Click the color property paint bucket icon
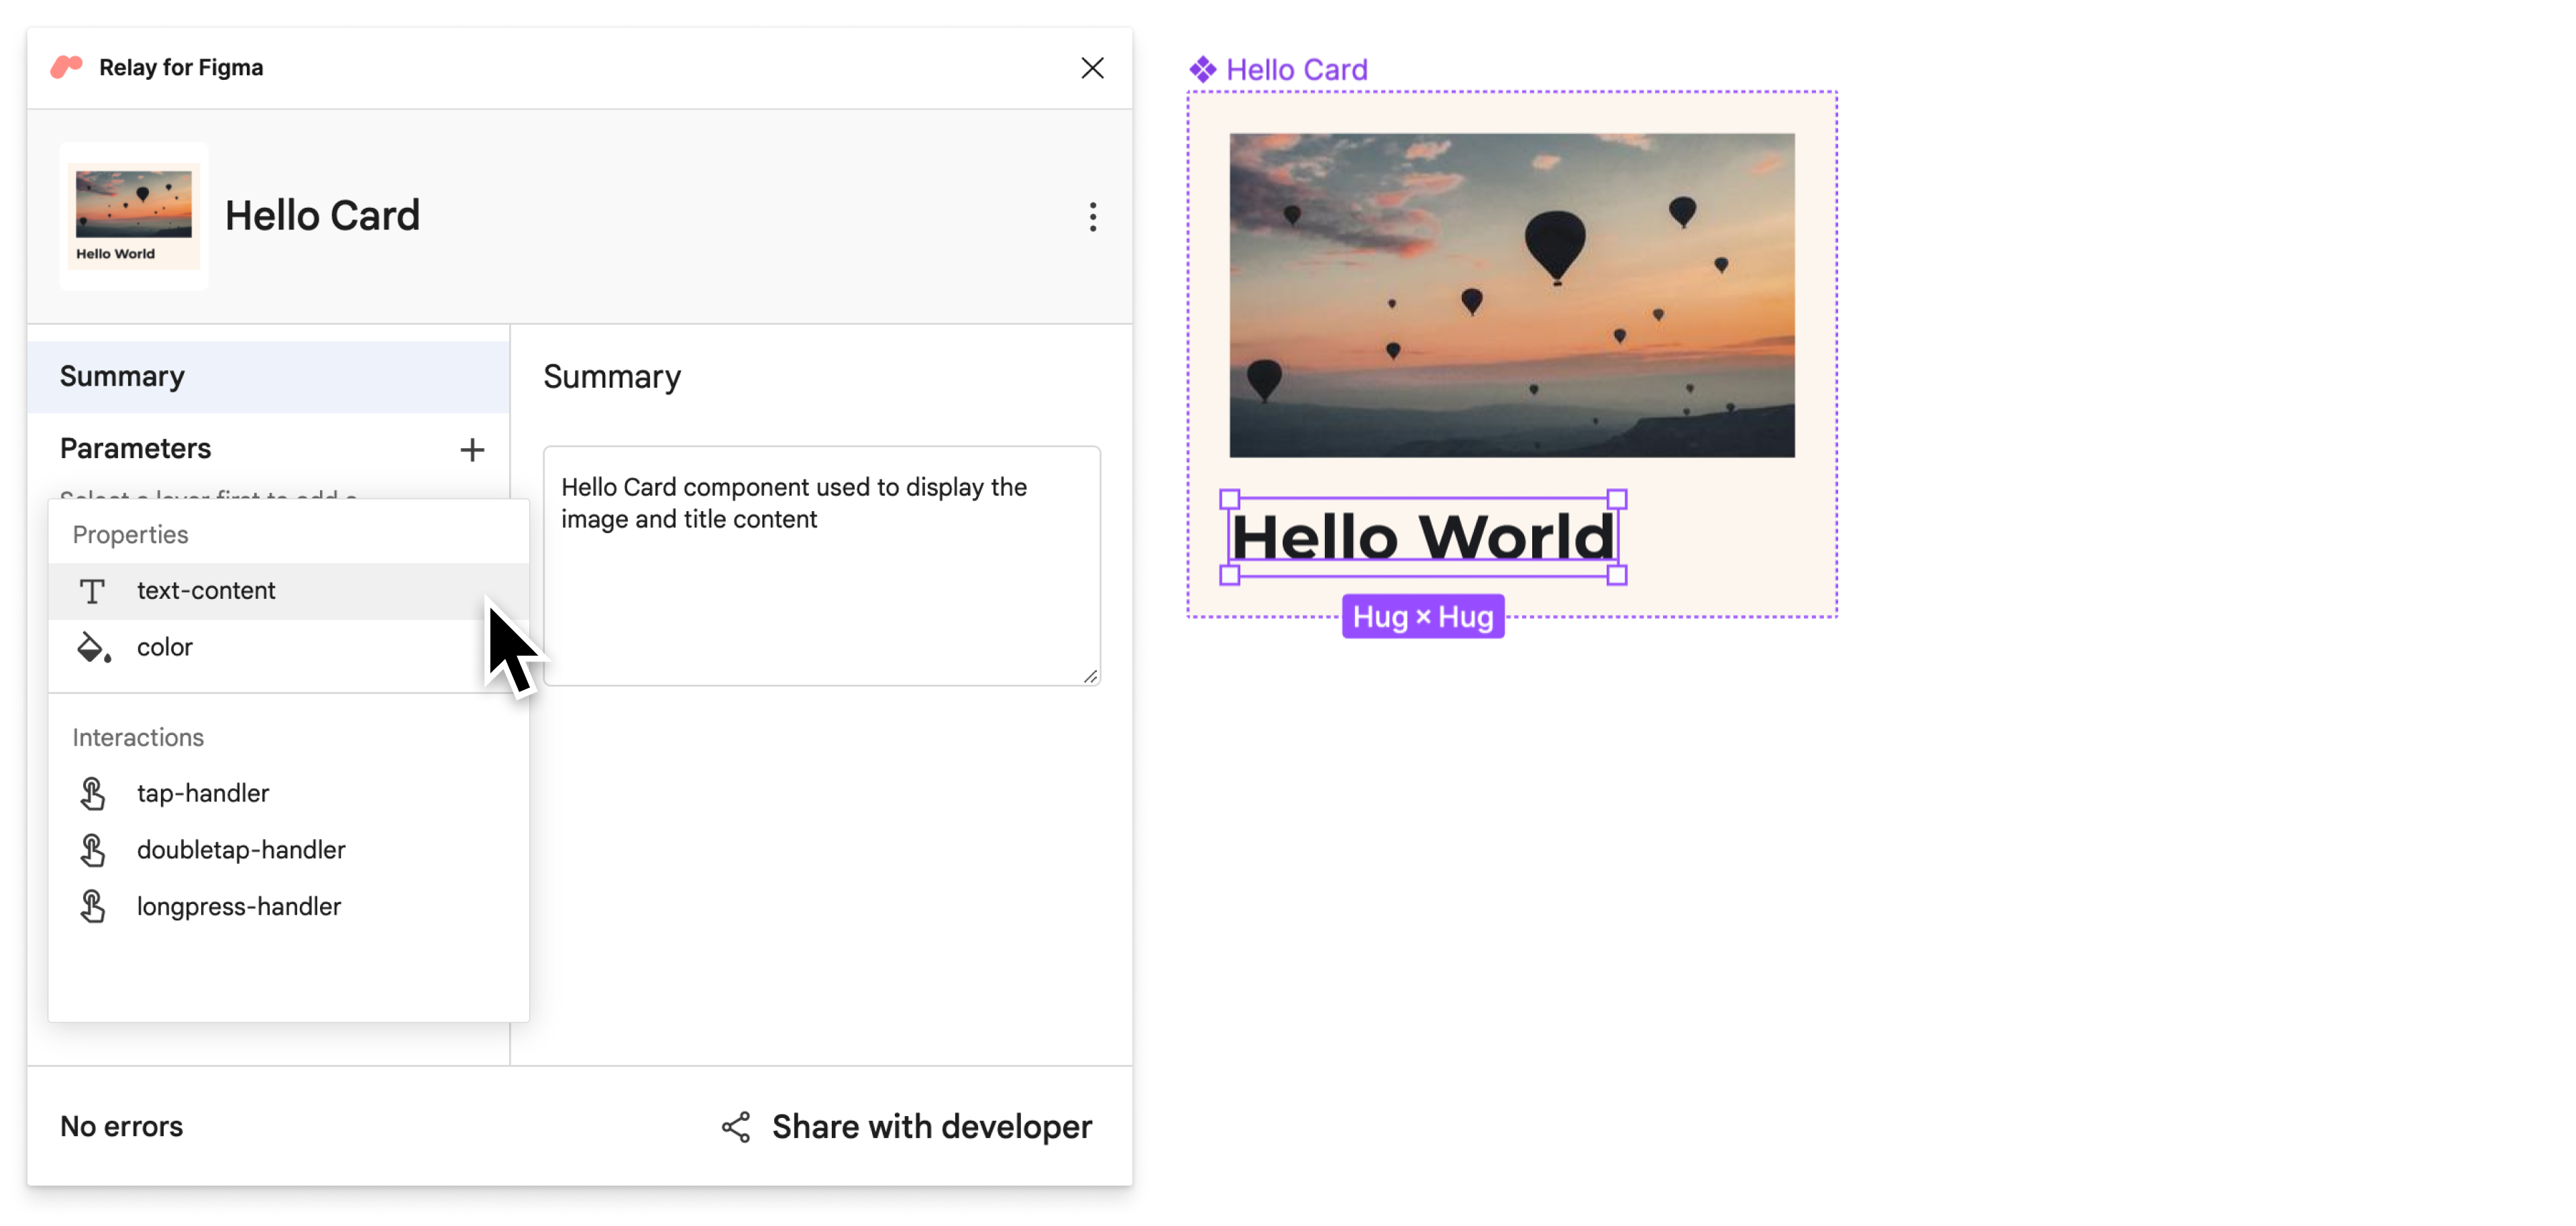This screenshot has height=1226, width=2576. point(94,646)
